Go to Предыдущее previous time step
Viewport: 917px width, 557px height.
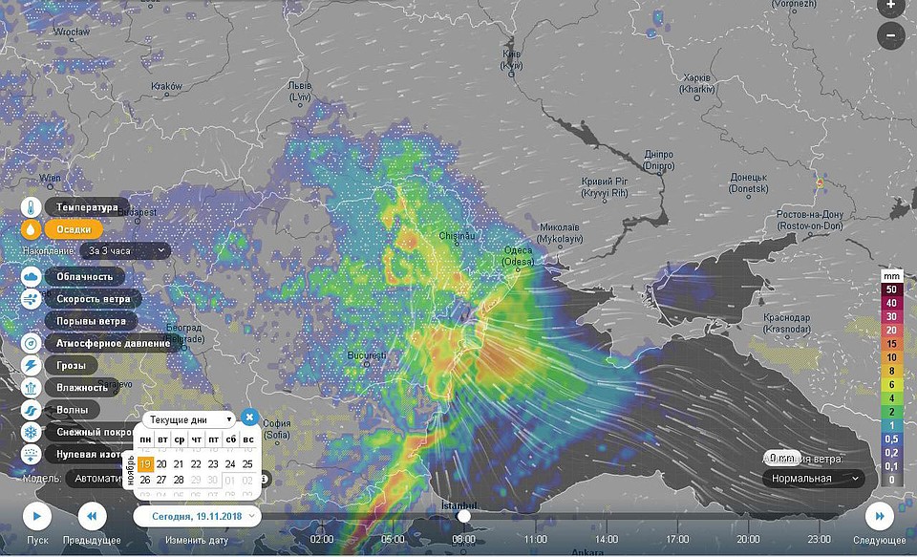pos(92,517)
